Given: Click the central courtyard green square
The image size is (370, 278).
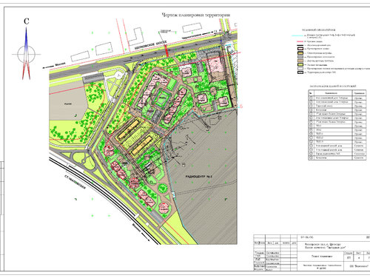Looking at the screenshot, I should click(x=162, y=99).
